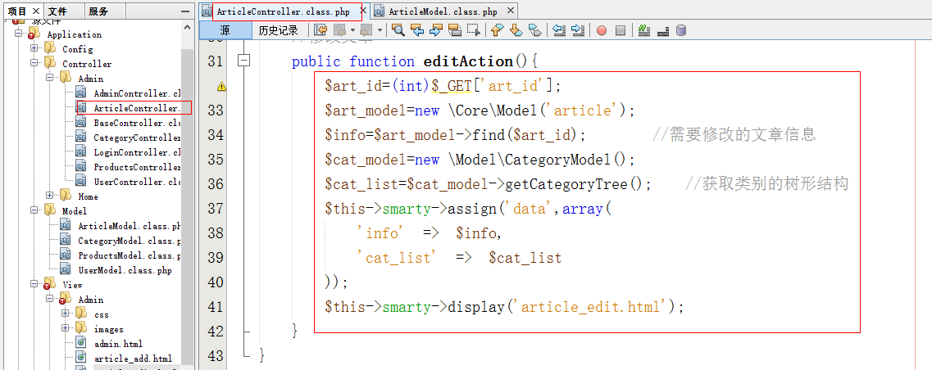Switch to the ArticleModel.class.php tab
The height and width of the screenshot is (370, 932).
(x=443, y=11)
